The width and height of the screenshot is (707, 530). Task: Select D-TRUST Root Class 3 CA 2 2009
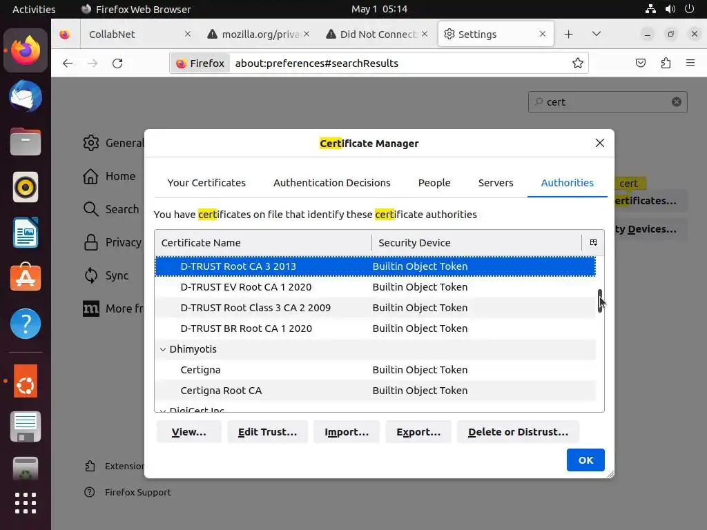click(375, 308)
